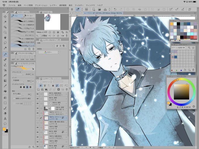Image resolution: width=199 pixels, height=149 pixels.
Task: Pick the red swatch in color history
Action: (192, 37)
